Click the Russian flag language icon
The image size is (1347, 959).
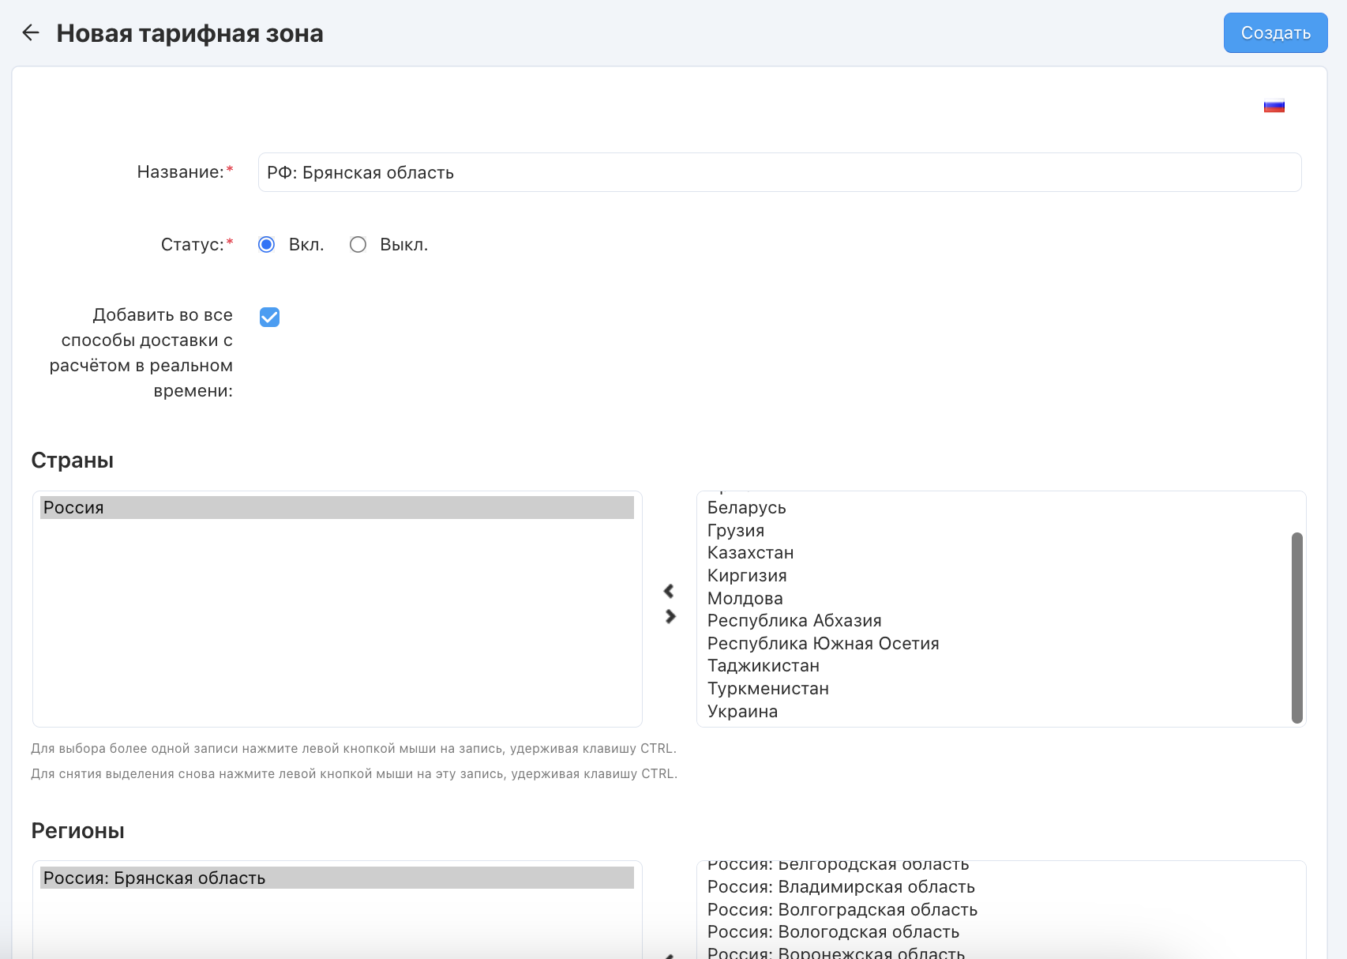pyautogui.click(x=1274, y=106)
